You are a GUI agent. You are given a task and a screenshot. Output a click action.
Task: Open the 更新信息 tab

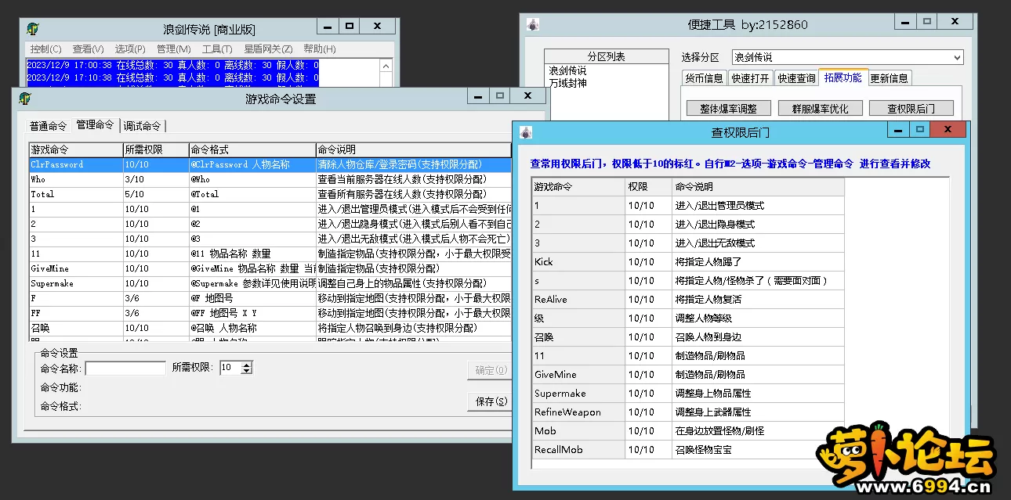pyautogui.click(x=890, y=78)
